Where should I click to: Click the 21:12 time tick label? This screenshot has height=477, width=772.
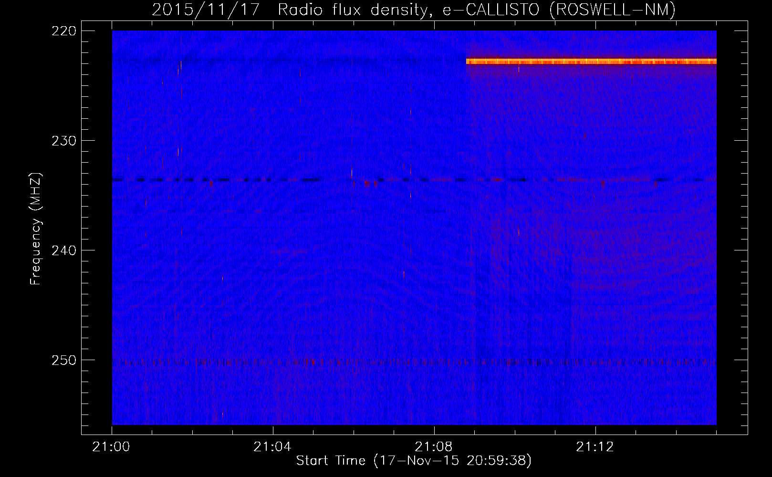[595, 447]
